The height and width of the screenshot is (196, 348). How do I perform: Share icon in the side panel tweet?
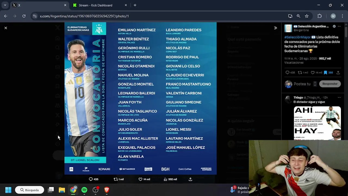338,73
